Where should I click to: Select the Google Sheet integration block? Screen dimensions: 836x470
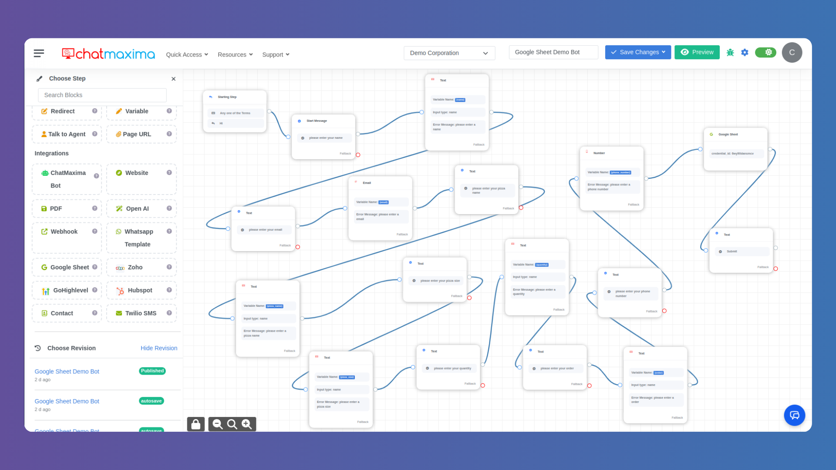(x=66, y=267)
